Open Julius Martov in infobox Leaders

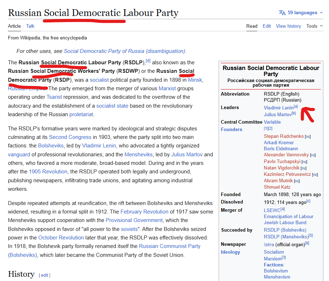[x=278, y=114]
